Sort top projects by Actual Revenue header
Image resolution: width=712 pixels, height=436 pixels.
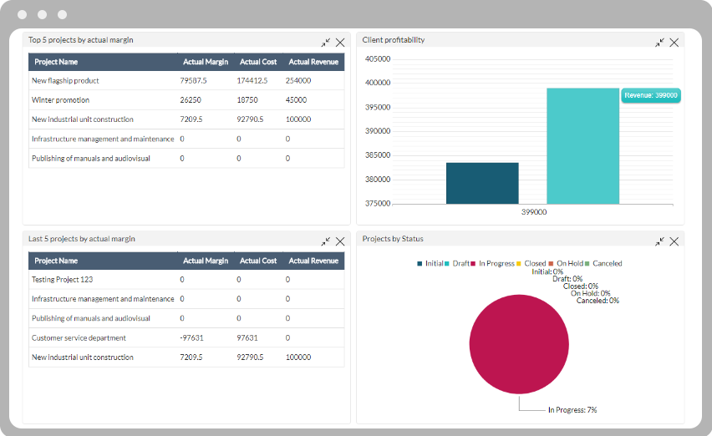pos(313,62)
